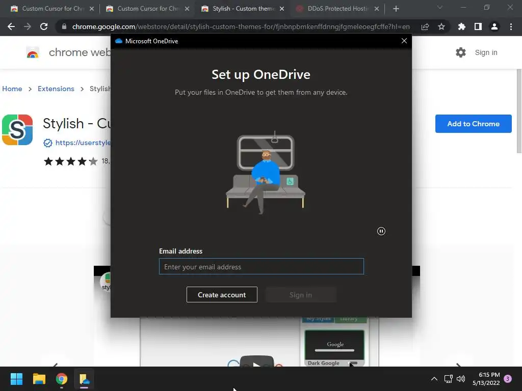Open the Extensions breadcrumb link
Viewport: 522px width, 391px height.
point(56,89)
